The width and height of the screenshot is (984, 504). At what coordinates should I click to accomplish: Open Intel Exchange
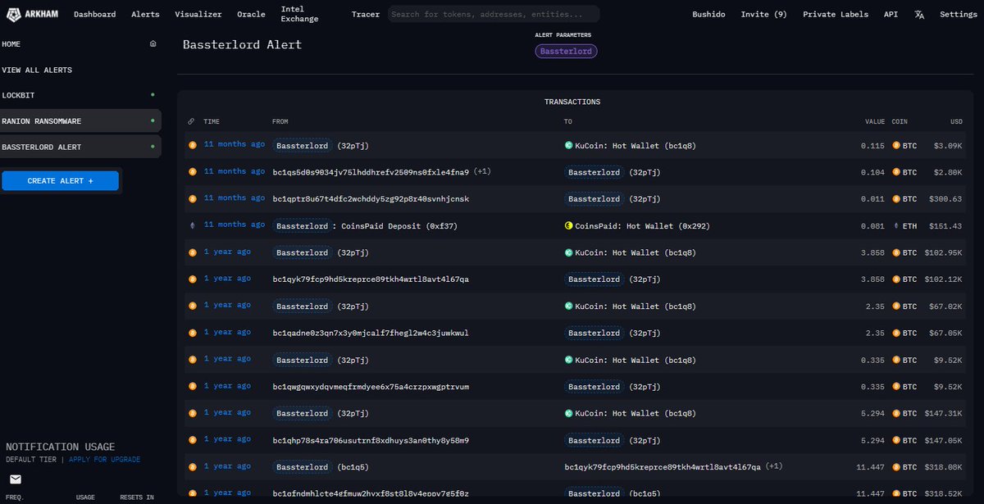299,14
